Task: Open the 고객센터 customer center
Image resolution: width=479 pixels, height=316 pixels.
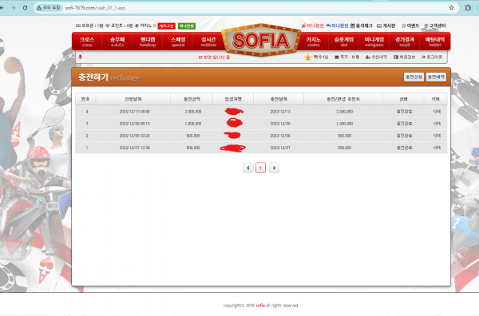Action: 435,26
